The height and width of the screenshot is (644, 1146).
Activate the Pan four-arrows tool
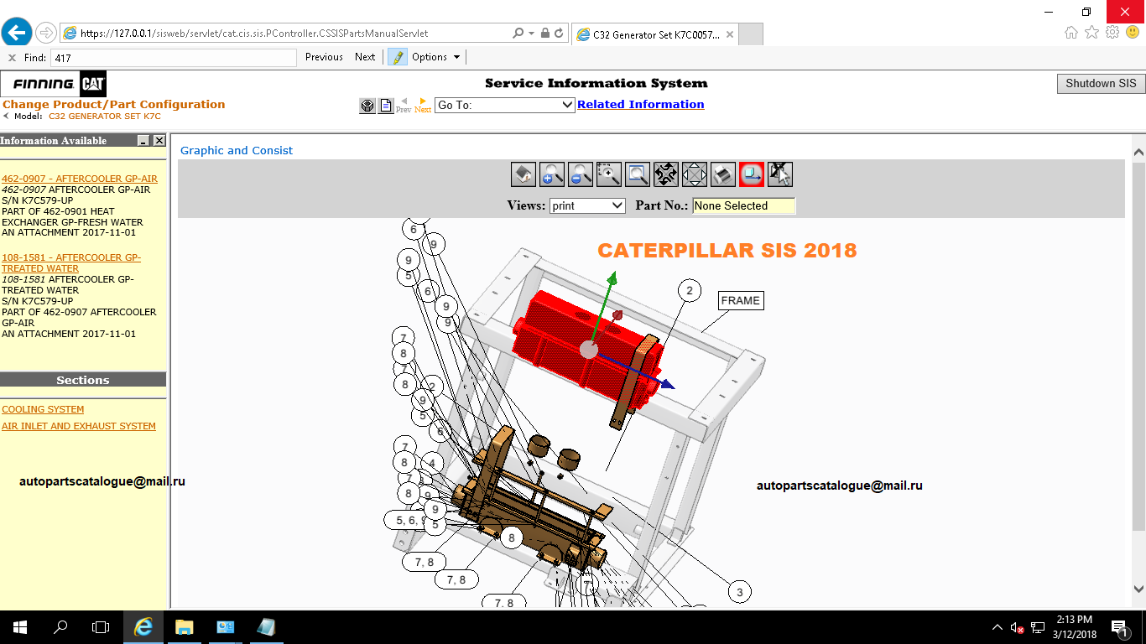695,174
